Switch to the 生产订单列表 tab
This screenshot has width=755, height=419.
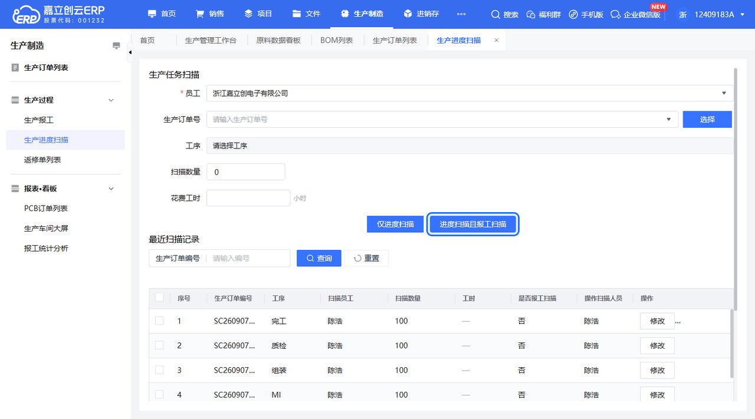pyautogui.click(x=395, y=40)
